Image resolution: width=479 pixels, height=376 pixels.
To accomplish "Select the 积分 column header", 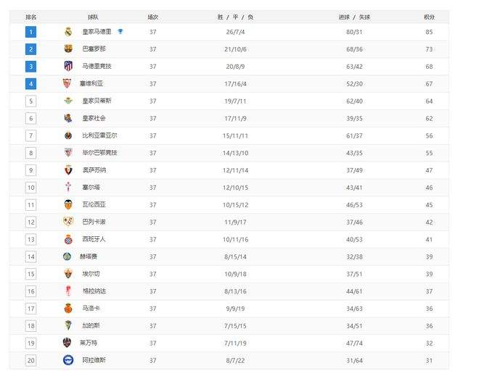I will 429,17.
